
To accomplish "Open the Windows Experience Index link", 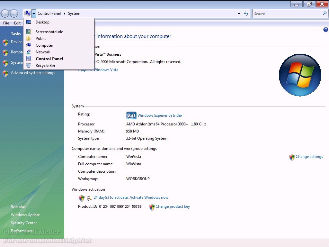I will click(160, 115).
